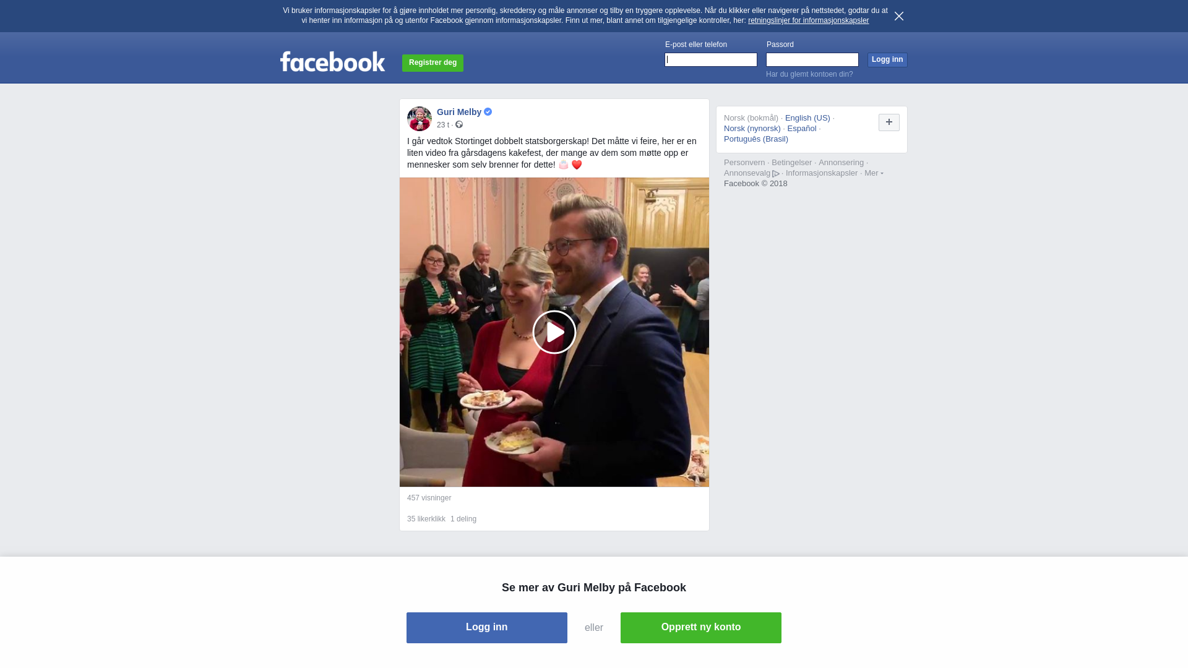This screenshot has width=1188, height=668.
Task: Click the Facebook logo
Action: (x=332, y=61)
